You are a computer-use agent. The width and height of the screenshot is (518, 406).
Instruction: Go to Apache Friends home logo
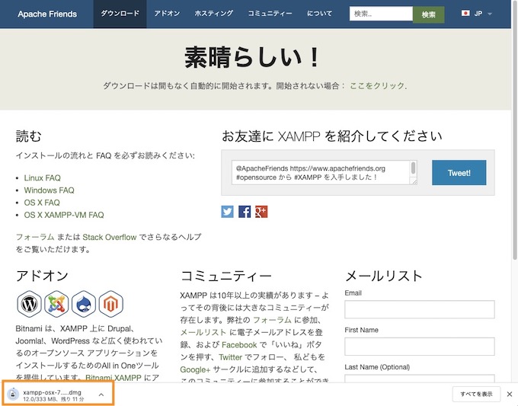pos(47,14)
